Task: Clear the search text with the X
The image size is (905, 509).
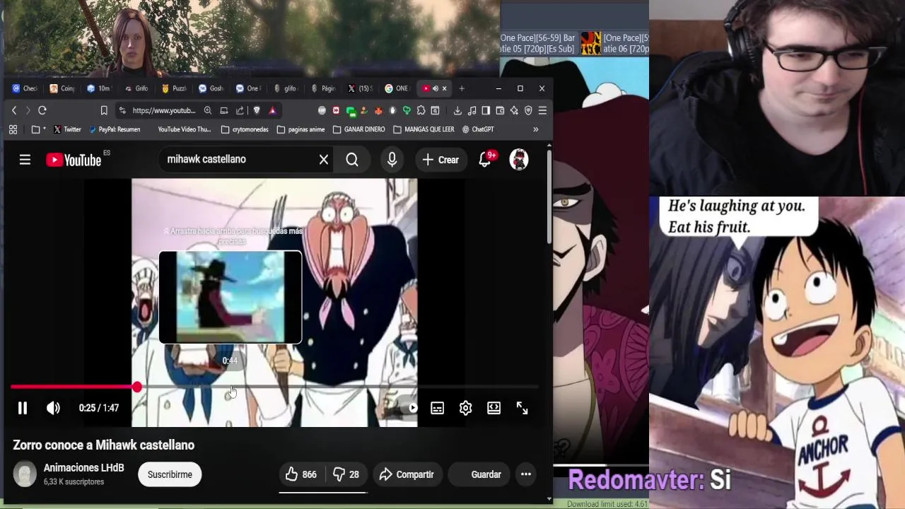Action: [324, 160]
